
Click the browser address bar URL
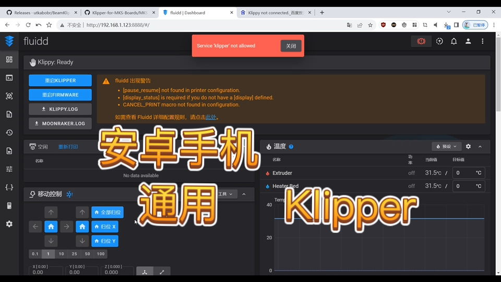(x=118, y=25)
